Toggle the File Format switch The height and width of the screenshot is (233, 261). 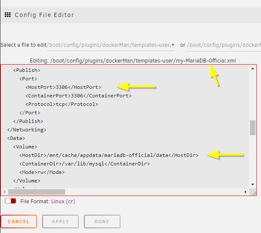point(11,201)
